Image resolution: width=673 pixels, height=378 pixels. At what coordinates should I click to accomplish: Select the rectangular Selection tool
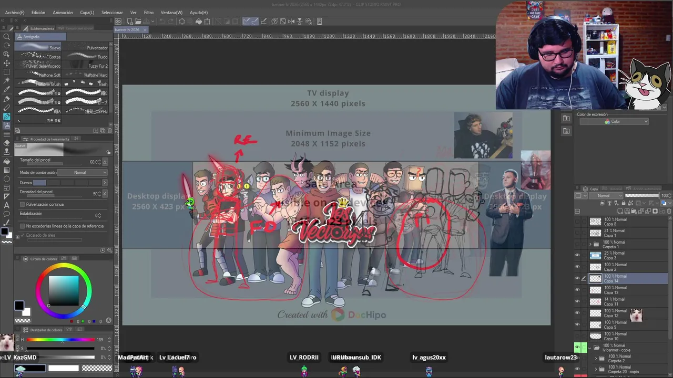tap(7, 72)
